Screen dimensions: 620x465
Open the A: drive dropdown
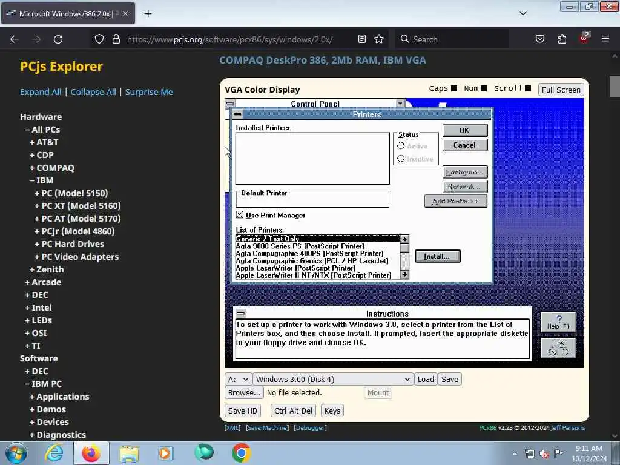pyautogui.click(x=239, y=380)
